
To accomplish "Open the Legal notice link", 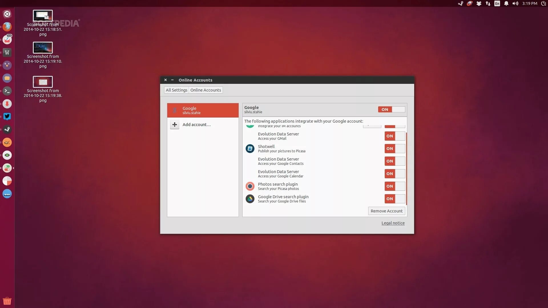I will pos(393,223).
